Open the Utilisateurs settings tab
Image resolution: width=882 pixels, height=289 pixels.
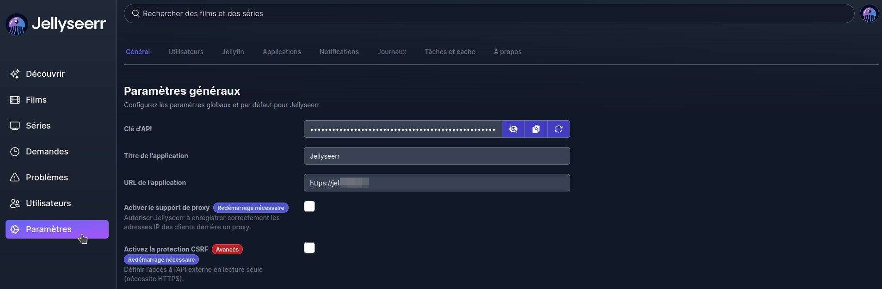pyautogui.click(x=186, y=52)
